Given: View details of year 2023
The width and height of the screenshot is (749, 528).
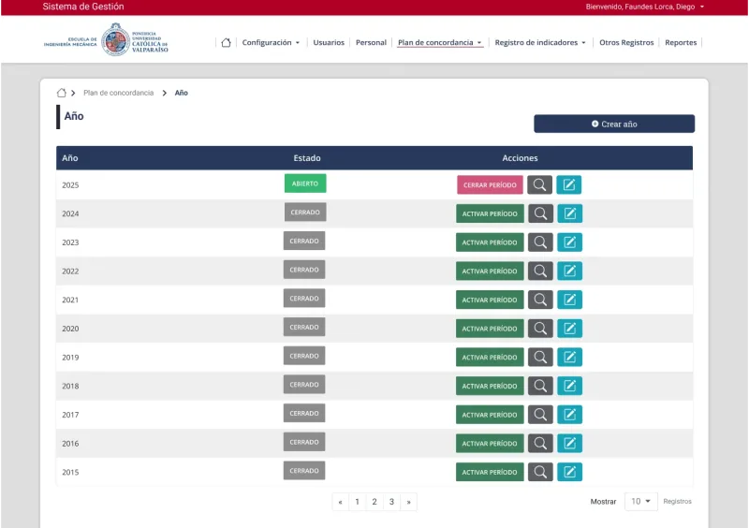Looking at the screenshot, I should pos(540,242).
